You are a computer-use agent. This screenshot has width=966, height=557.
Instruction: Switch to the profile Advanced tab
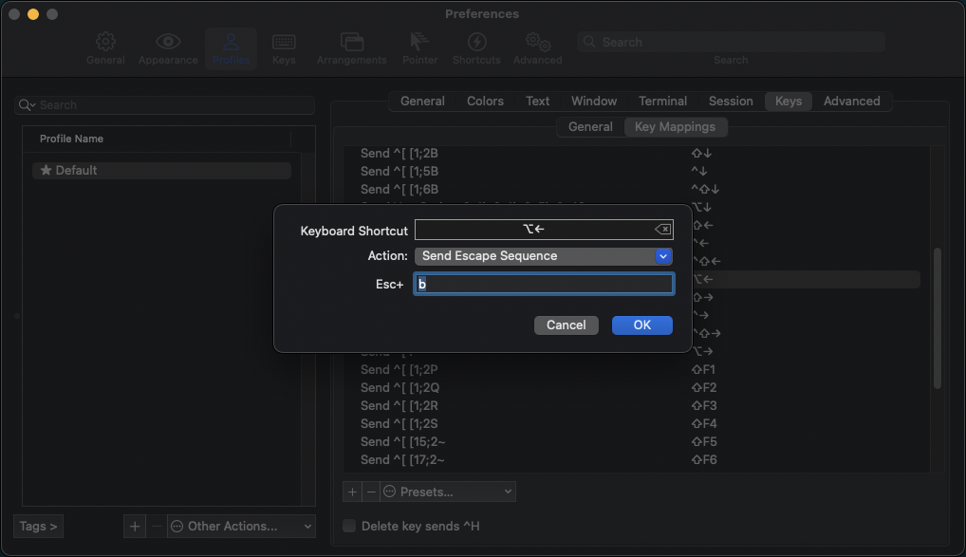click(851, 101)
